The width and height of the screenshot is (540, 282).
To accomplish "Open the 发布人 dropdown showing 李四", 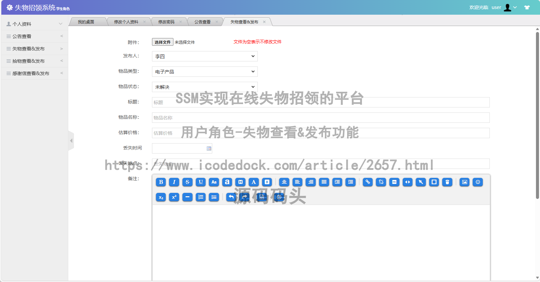I will (205, 56).
